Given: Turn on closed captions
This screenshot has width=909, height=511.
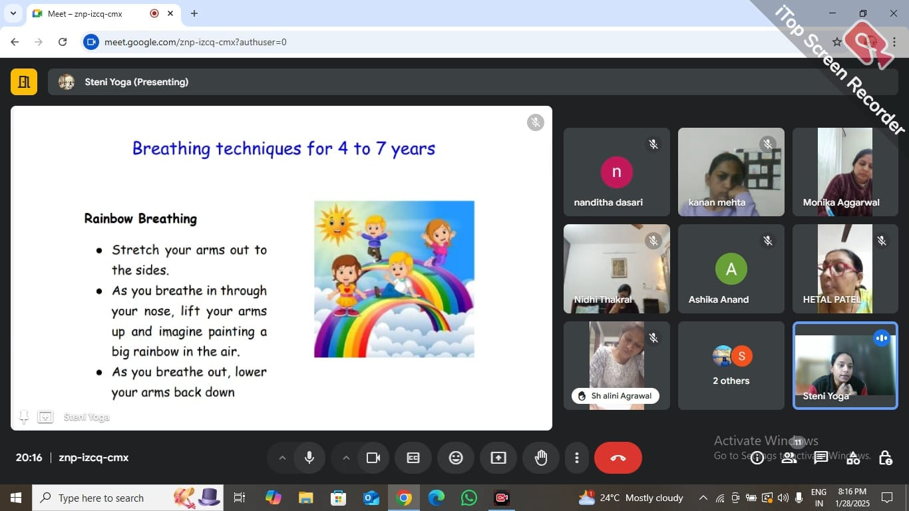Looking at the screenshot, I should 413,458.
